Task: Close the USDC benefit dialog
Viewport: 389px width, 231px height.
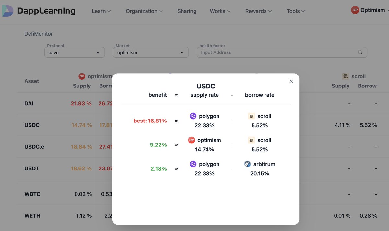Action: point(291,81)
